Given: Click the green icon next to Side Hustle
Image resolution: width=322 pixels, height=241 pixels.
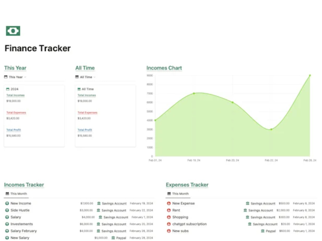Looking at the screenshot, I should tap(7, 210).
